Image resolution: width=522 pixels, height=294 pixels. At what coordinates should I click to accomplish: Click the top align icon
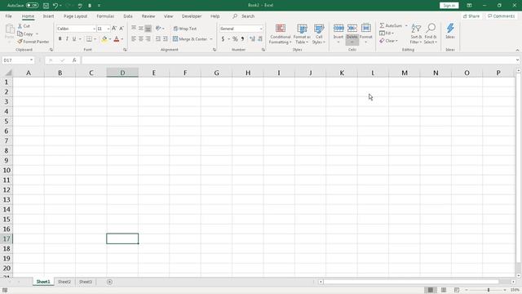click(134, 29)
